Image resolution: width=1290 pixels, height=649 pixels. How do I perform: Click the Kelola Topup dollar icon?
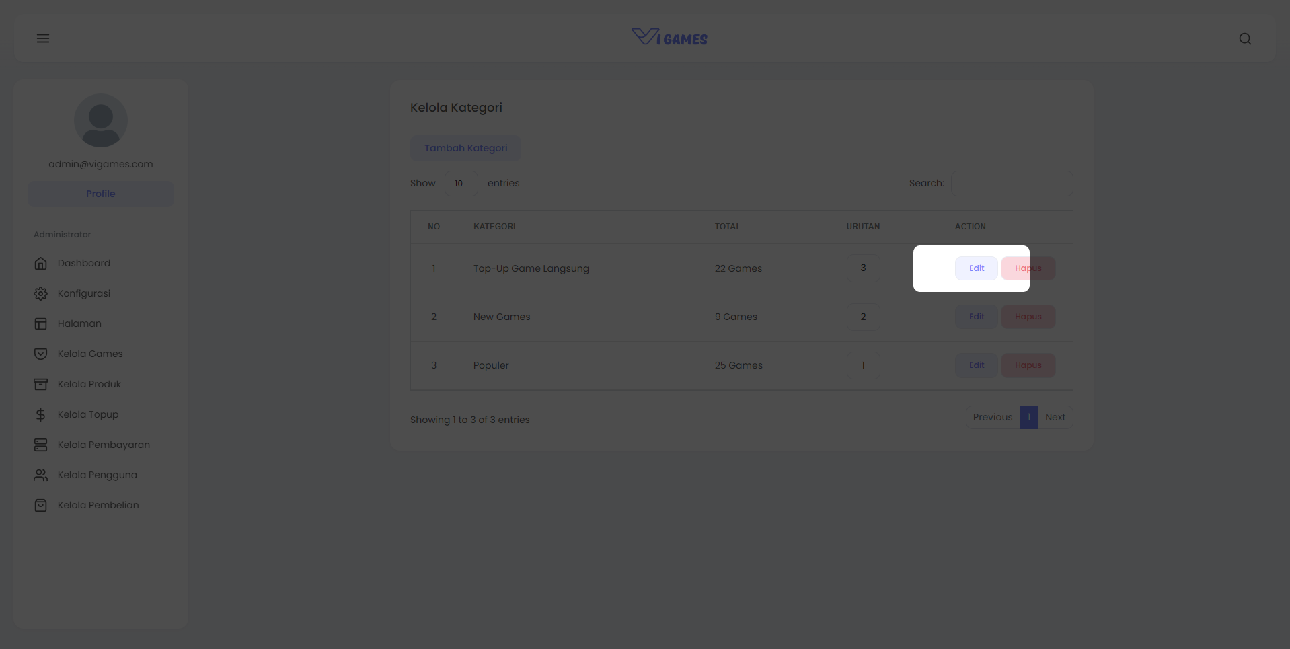(41, 414)
